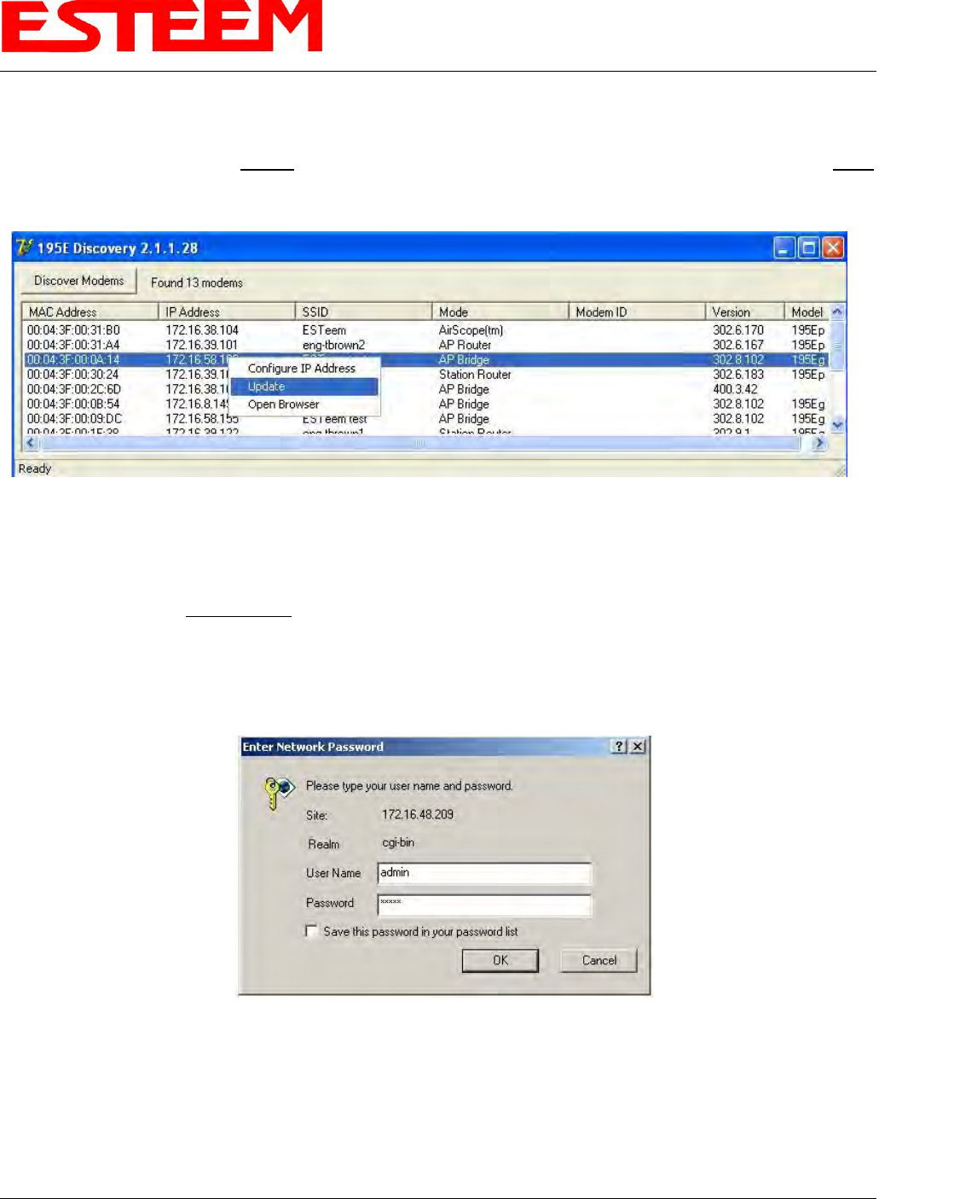Click the key icon in password dialog
Image resolution: width=960 pixels, height=1199 pixels.
tap(279, 793)
